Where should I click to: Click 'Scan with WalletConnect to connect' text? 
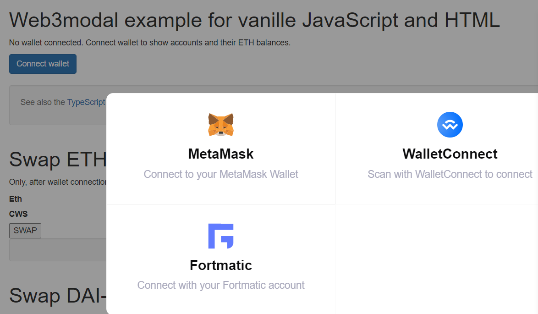450,174
